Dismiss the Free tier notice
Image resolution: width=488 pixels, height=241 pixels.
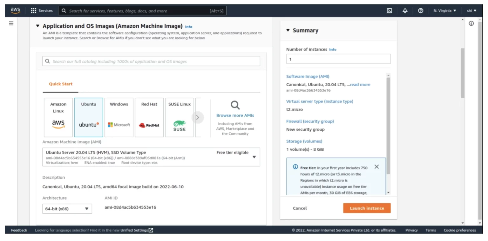(x=376, y=166)
